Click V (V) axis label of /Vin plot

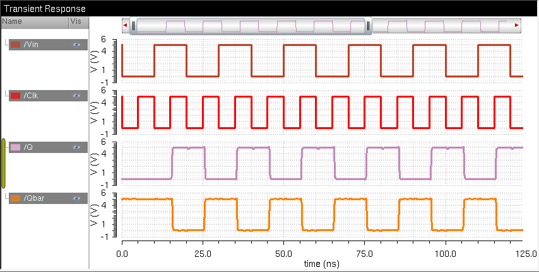pyautogui.click(x=93, y=60)
